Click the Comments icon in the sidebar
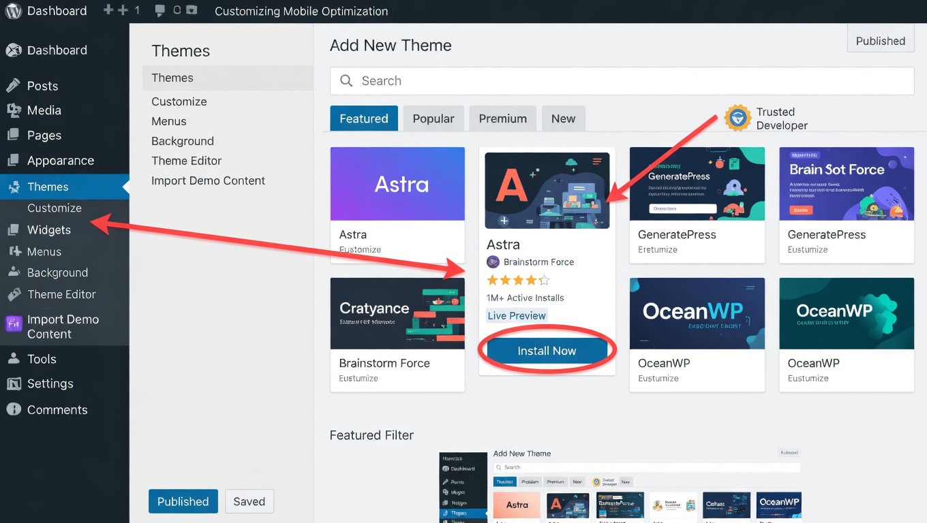Screen dimensions: 927x523 13,409
